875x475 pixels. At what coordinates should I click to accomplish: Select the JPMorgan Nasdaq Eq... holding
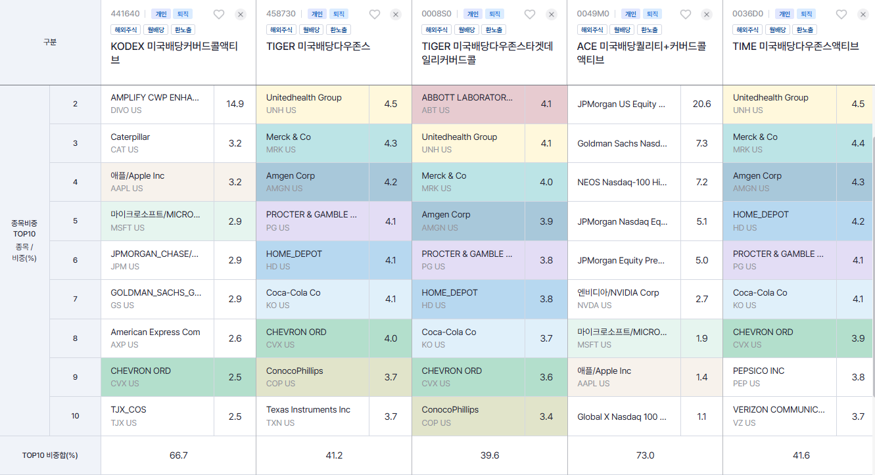624,221
